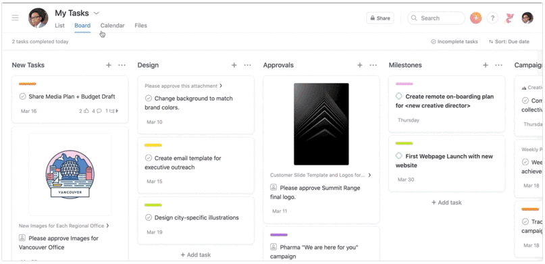The image size is (545, 264).
Task: Open the help question mark icon
Action: coord(492,18)
